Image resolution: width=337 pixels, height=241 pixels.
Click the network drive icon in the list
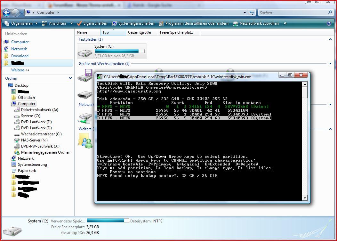pyautogui.click(x=84, y=119)
